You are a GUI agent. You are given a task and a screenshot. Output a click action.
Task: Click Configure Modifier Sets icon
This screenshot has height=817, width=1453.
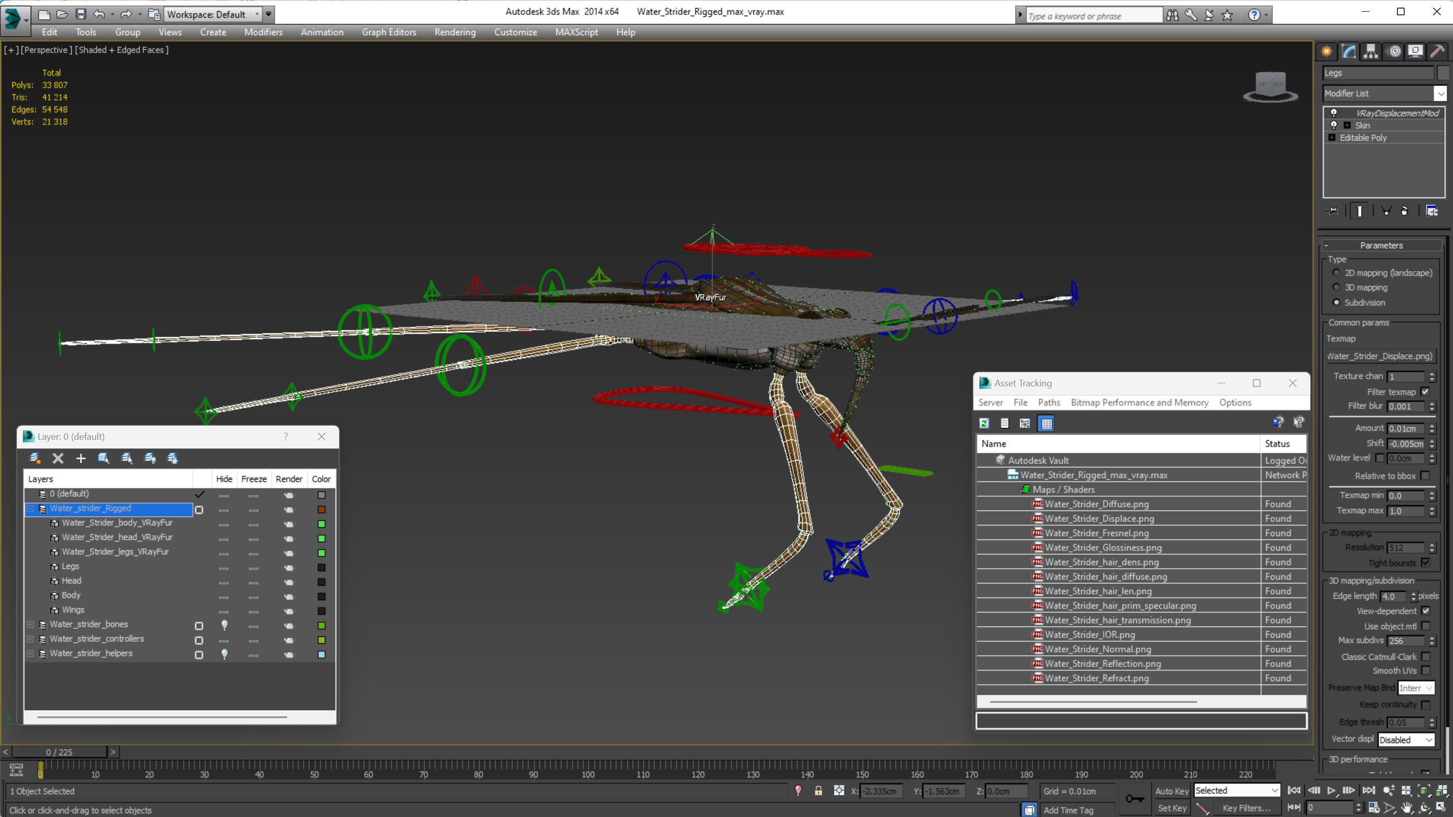tap(1432, 211)
